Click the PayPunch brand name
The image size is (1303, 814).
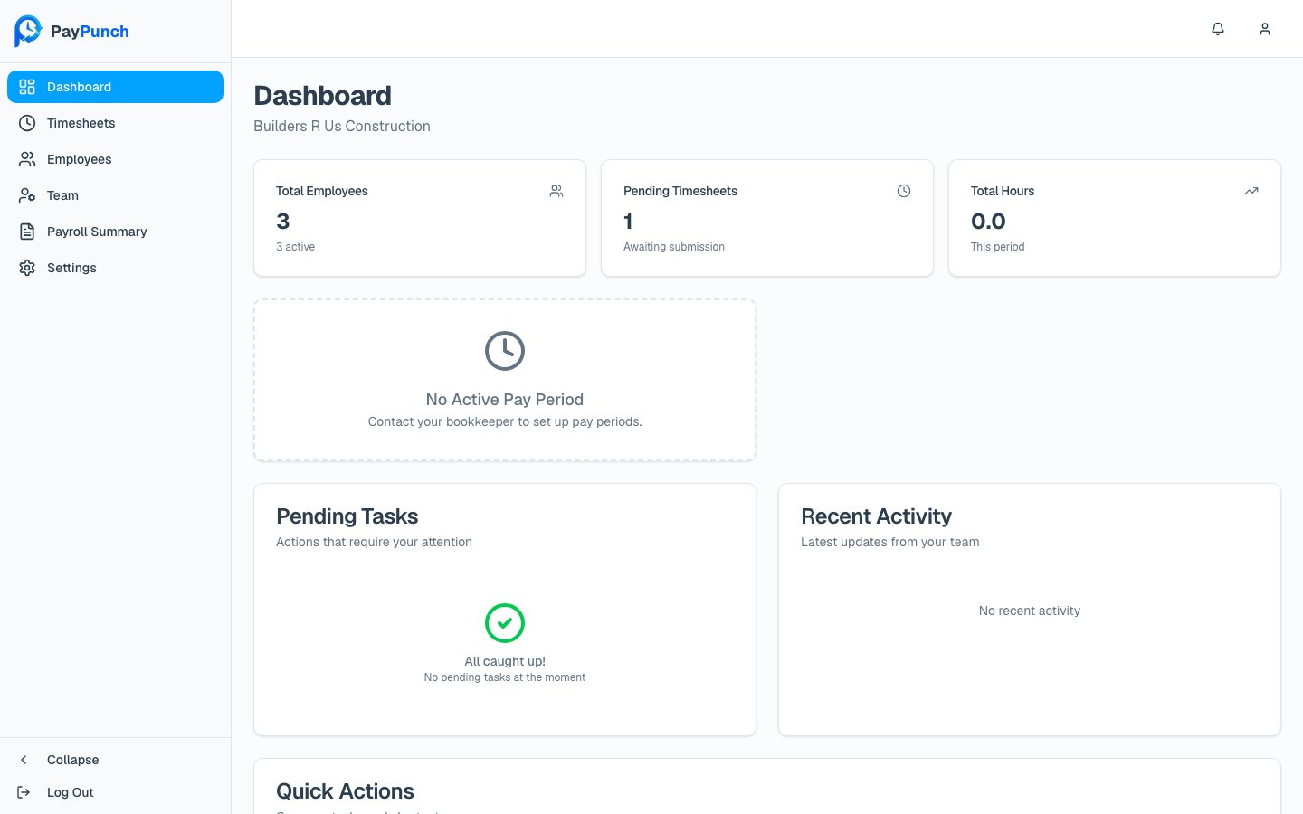click(90, 32)
